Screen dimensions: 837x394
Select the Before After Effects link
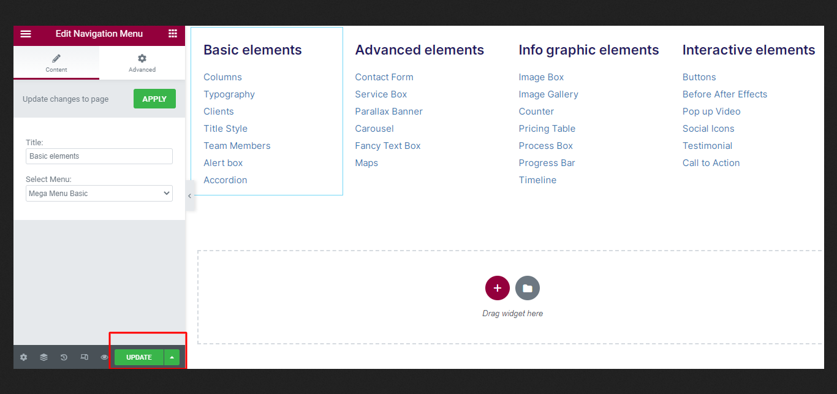(x=724, y=94)
